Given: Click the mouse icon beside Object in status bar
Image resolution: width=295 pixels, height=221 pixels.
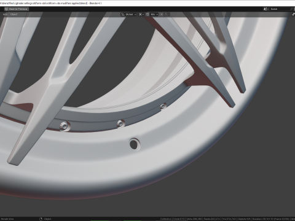Looking at the screenshot, I should [x=41, y=219].
